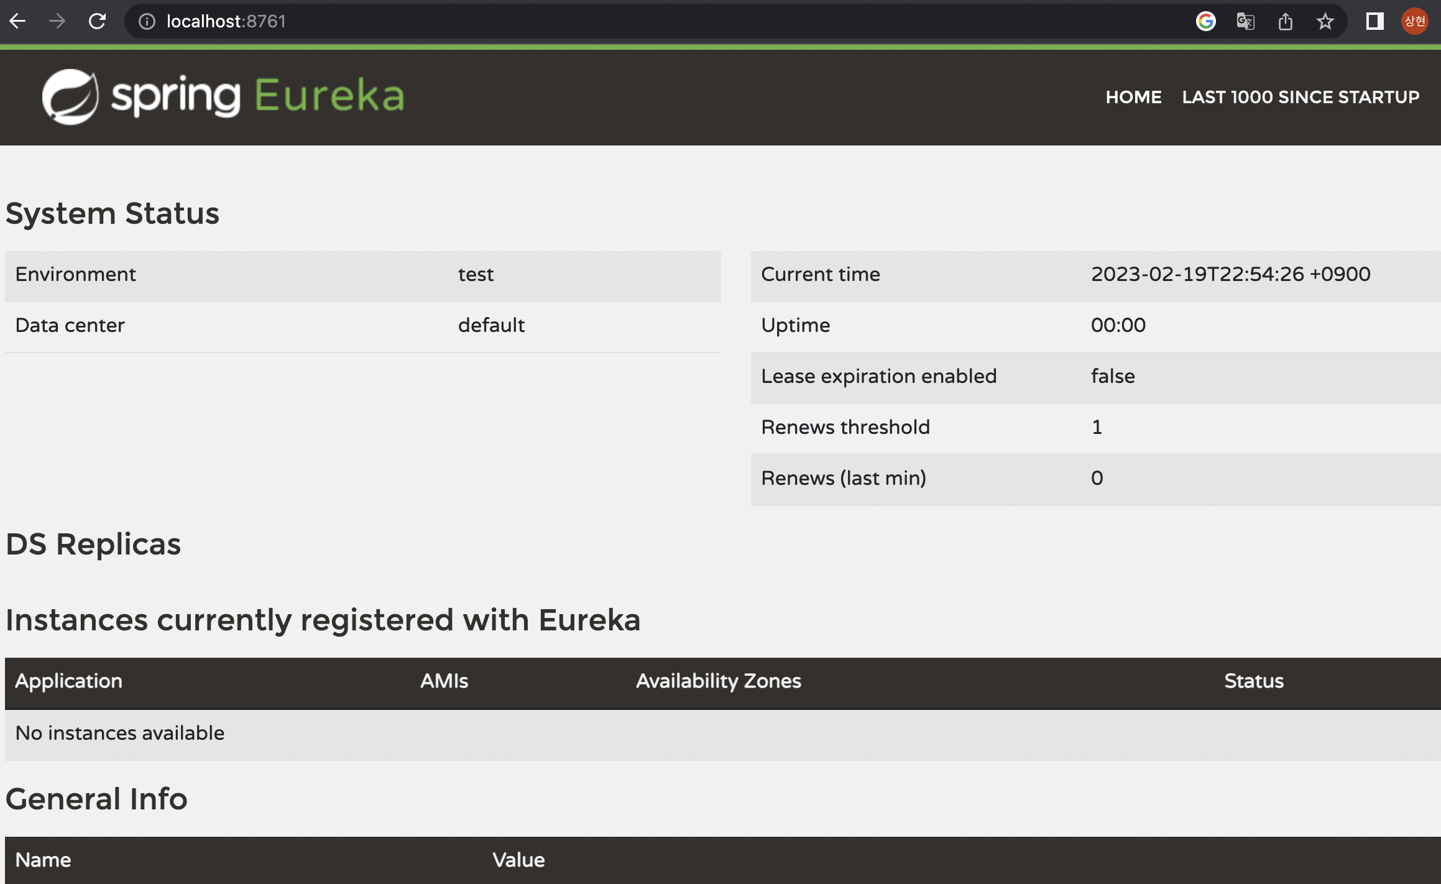This screenshot has width=1441, height=884.
Task: Click the share page icon
Action: pos(1286,22)
